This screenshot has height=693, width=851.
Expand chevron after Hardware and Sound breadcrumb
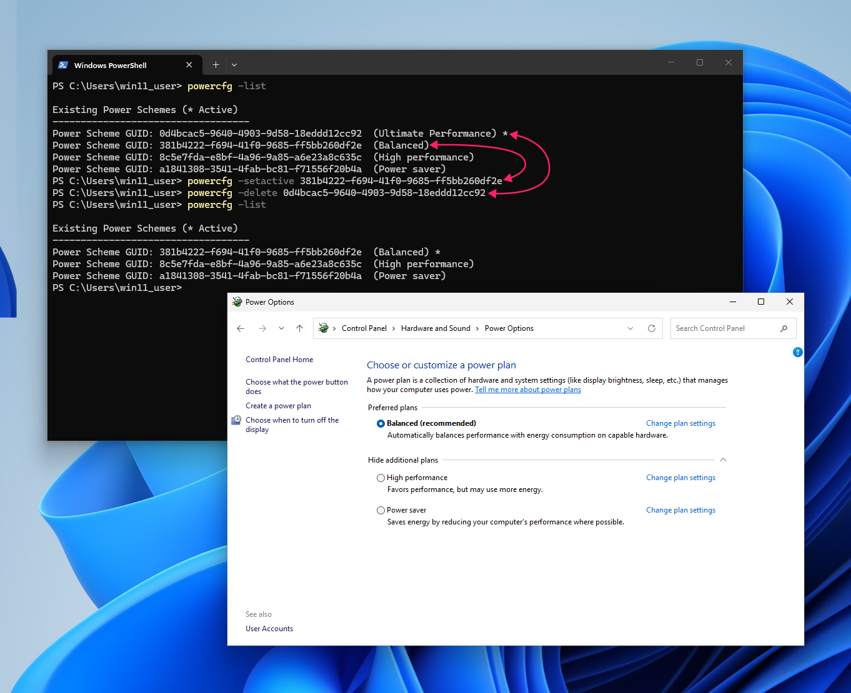tap(477, 328)
